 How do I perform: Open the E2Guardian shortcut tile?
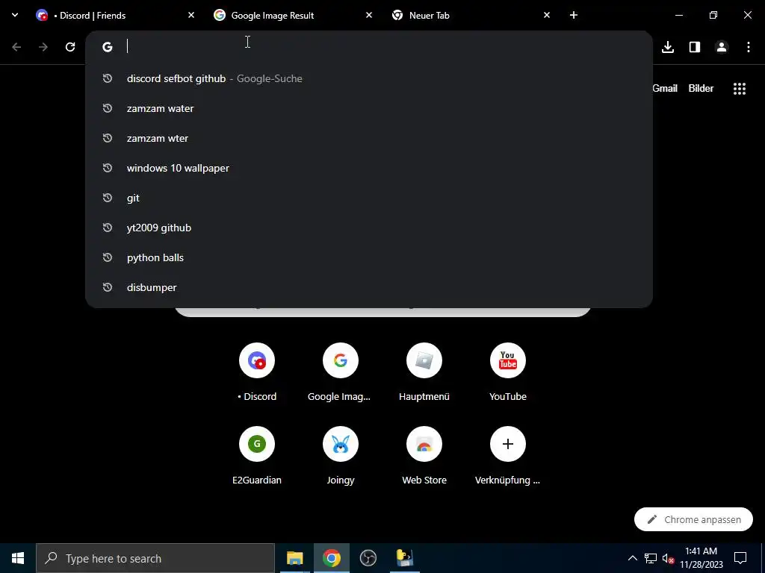257,457
